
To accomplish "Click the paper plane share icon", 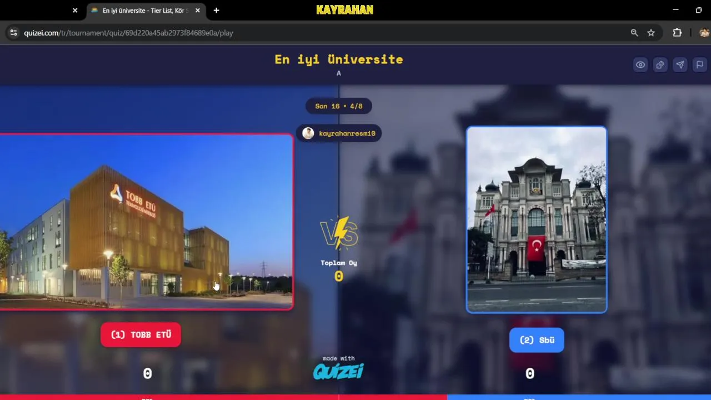I will pos(680,65).
